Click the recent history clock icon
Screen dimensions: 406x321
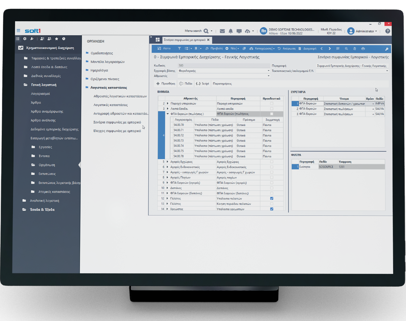tap(64, 39)
